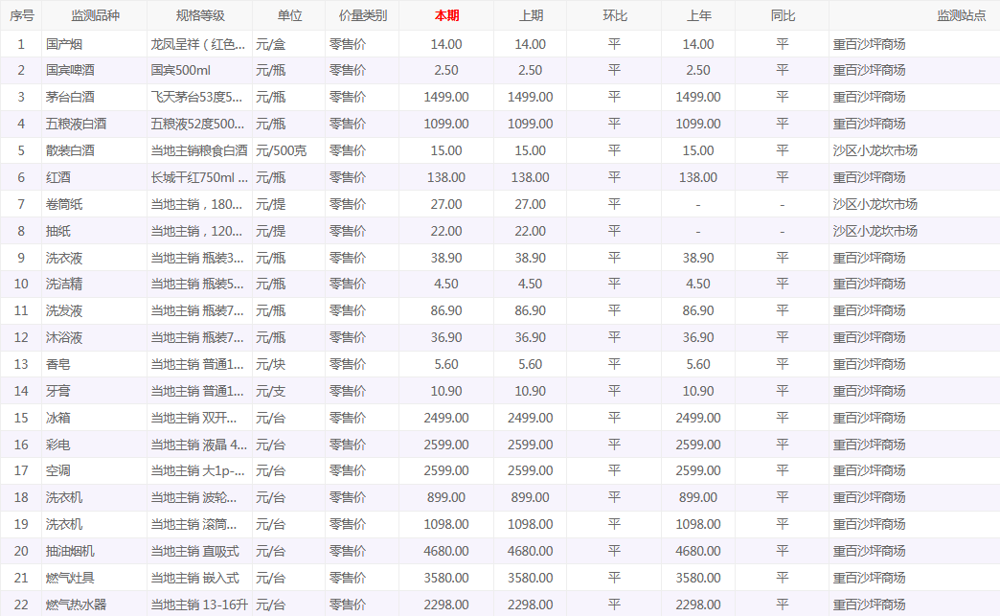Click the 价量类别 column header
This screenshot has height=616, width=1000.
362,15
